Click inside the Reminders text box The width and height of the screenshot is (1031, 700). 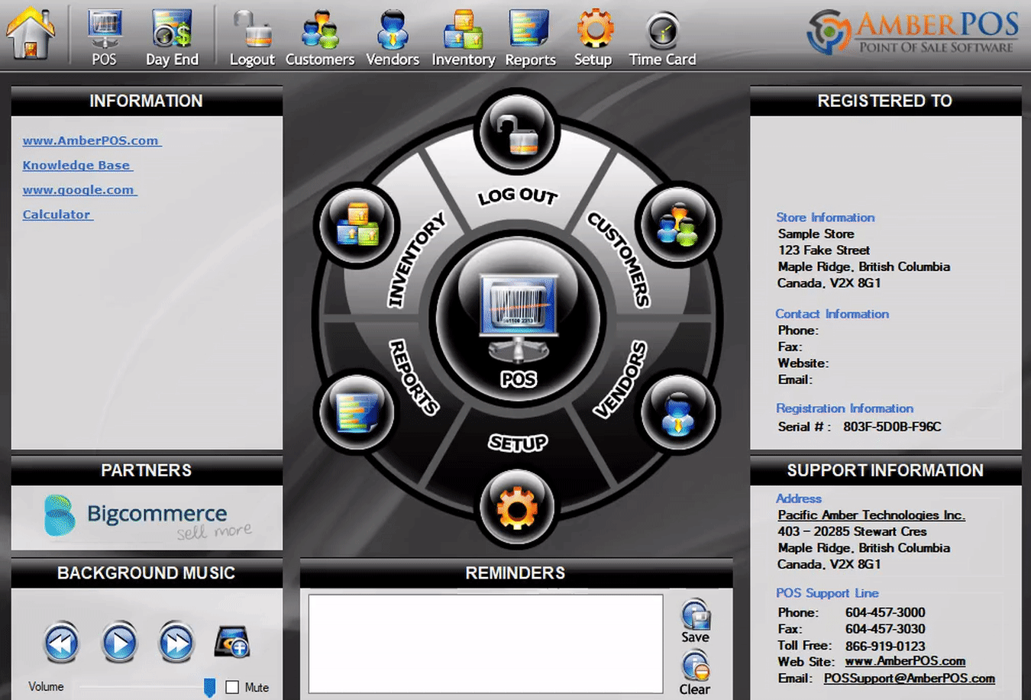pos(486,644)
